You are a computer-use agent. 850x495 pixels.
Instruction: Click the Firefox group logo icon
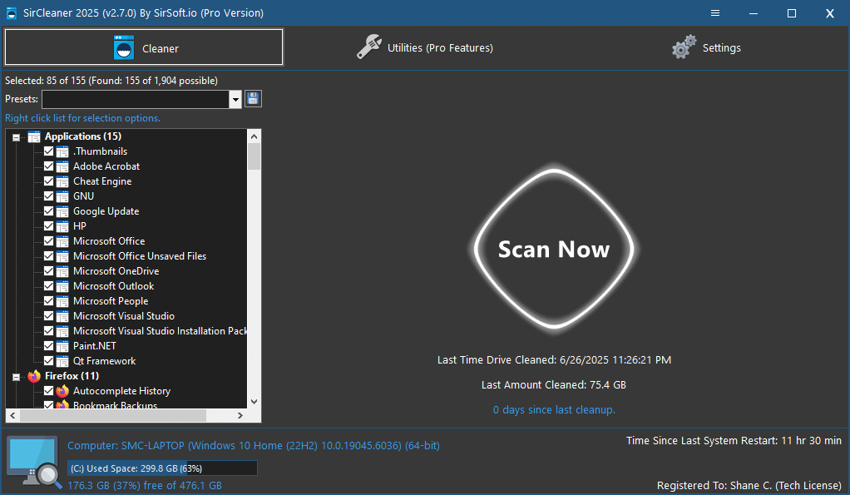pyautogui.click(x=34, y=376)
